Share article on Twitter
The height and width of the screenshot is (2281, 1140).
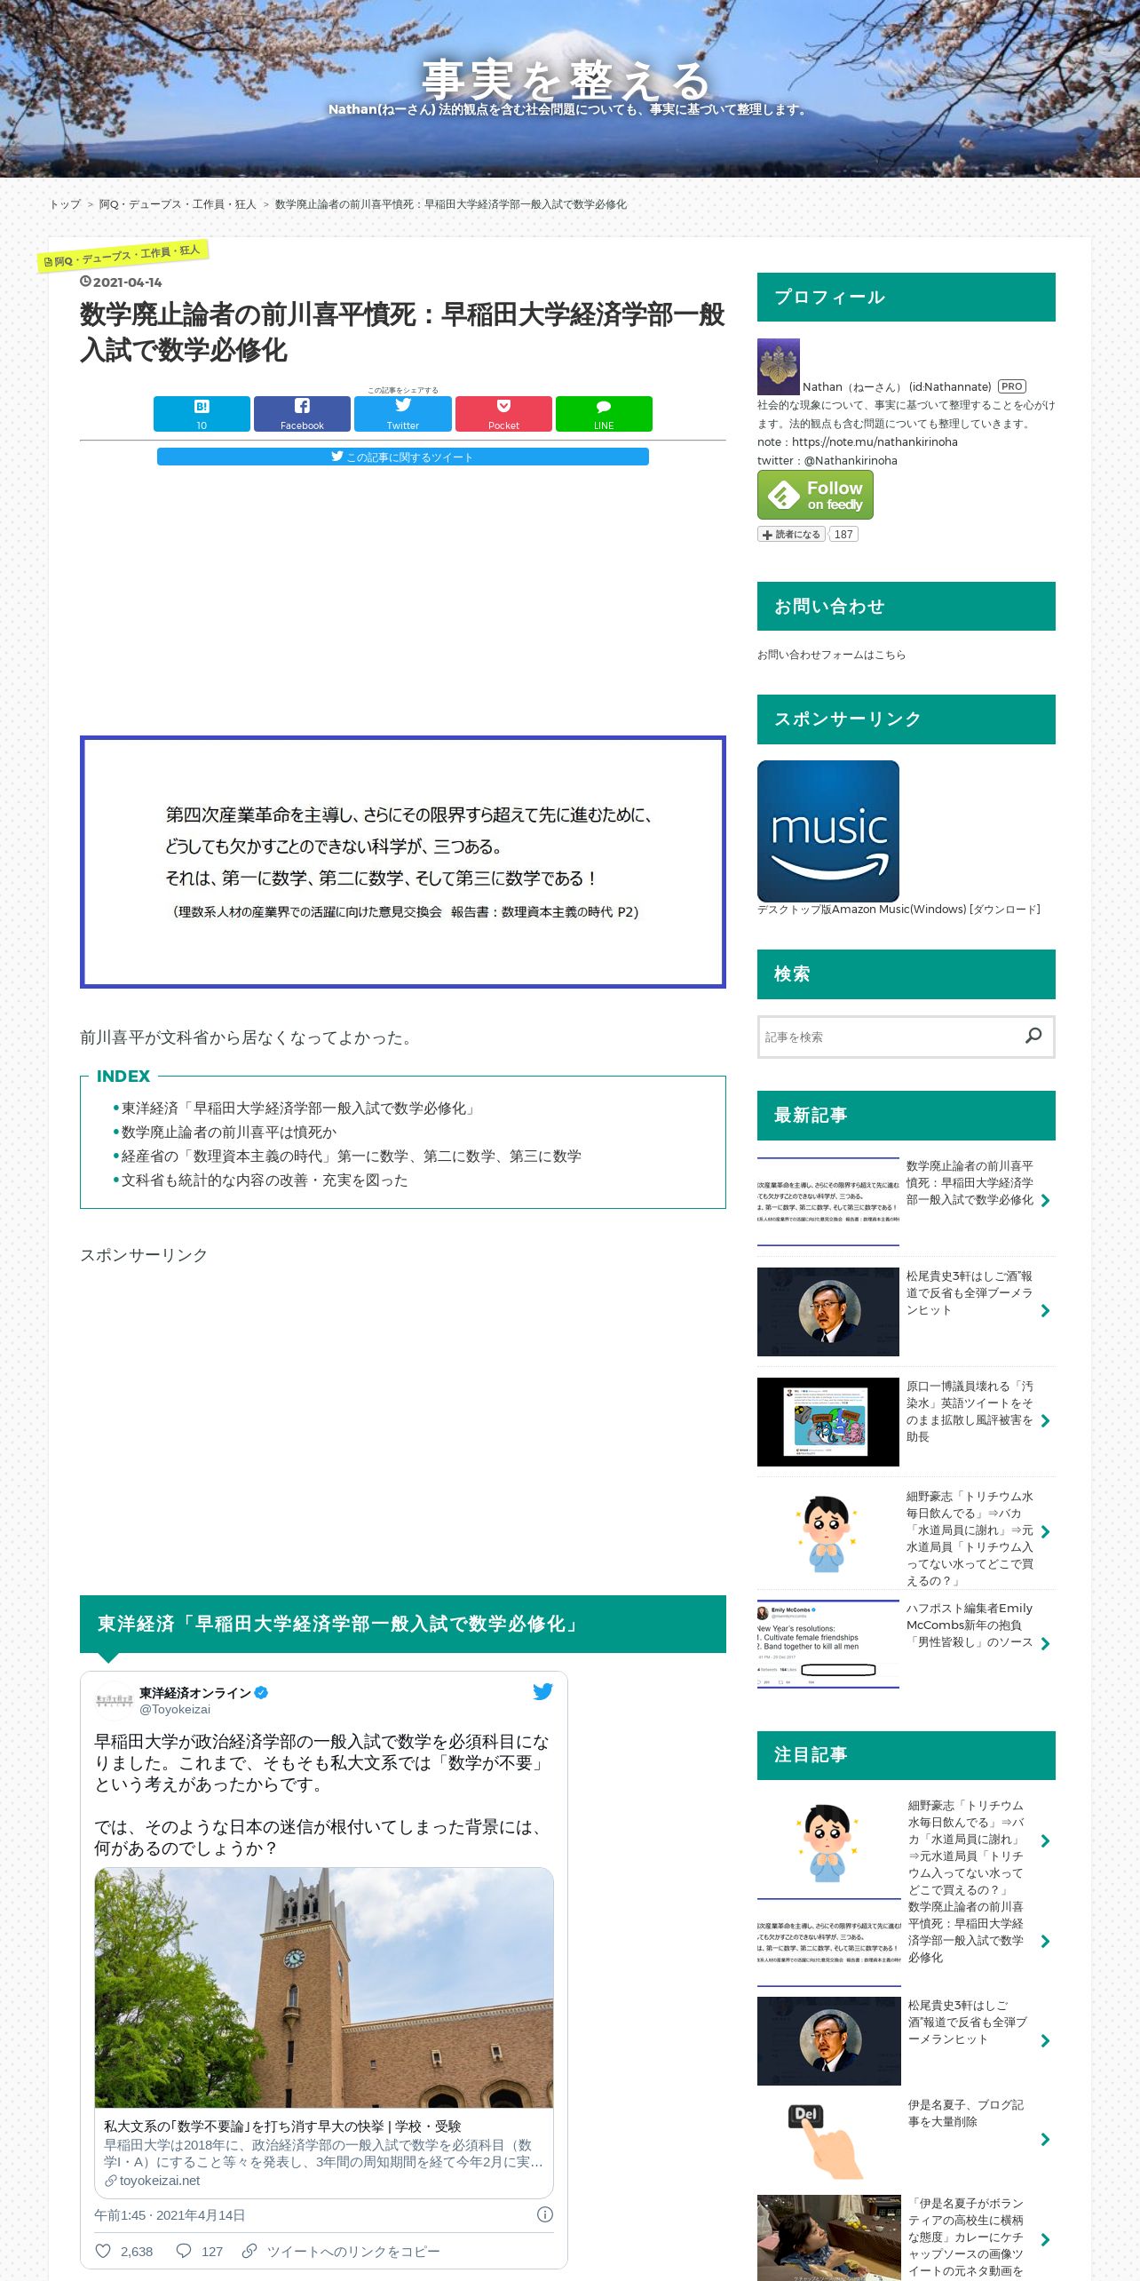click(x=403, y=414)
